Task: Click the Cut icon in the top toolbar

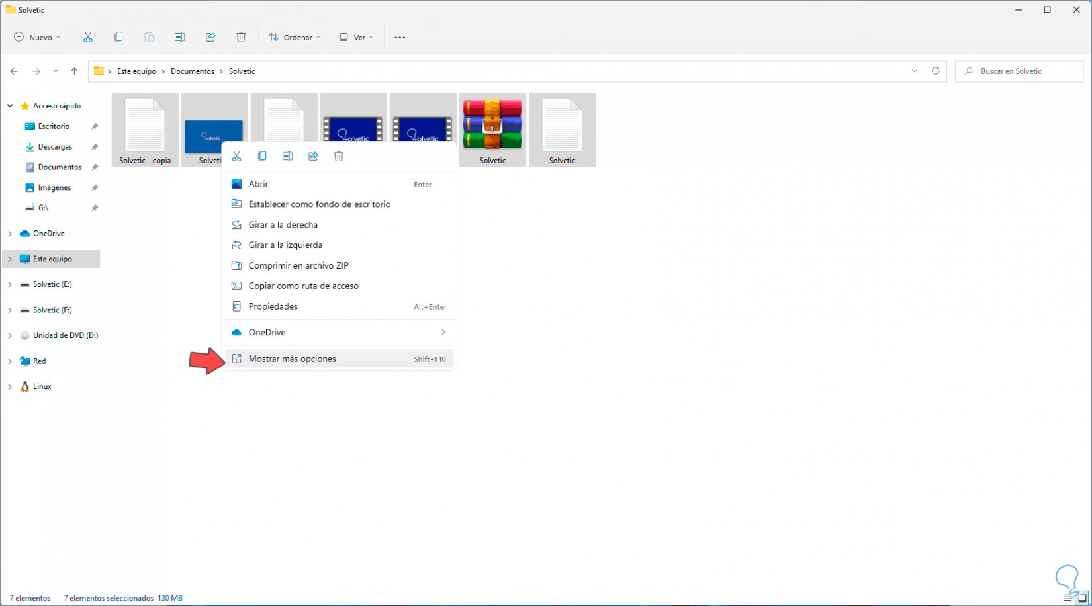Action: pyautogui.click(x=88, y=37)
